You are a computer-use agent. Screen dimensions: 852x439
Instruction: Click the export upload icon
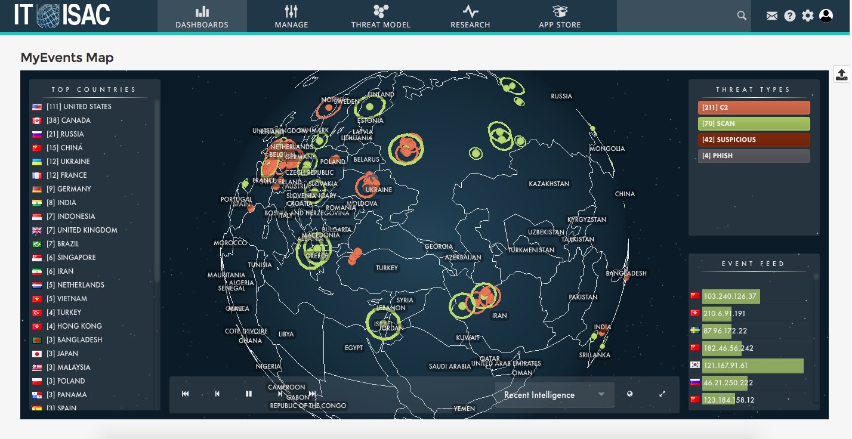click(x=841, y=74)
